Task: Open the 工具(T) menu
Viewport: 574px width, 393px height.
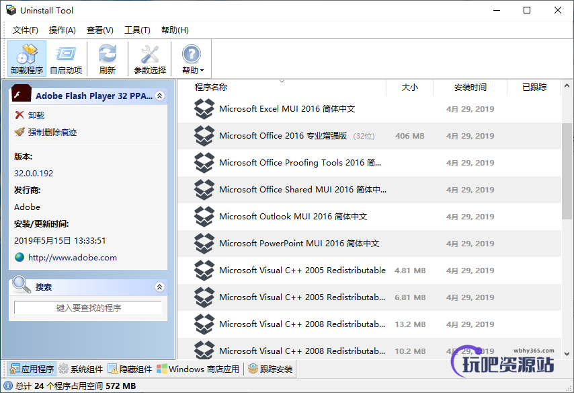Action: [137, 30]
